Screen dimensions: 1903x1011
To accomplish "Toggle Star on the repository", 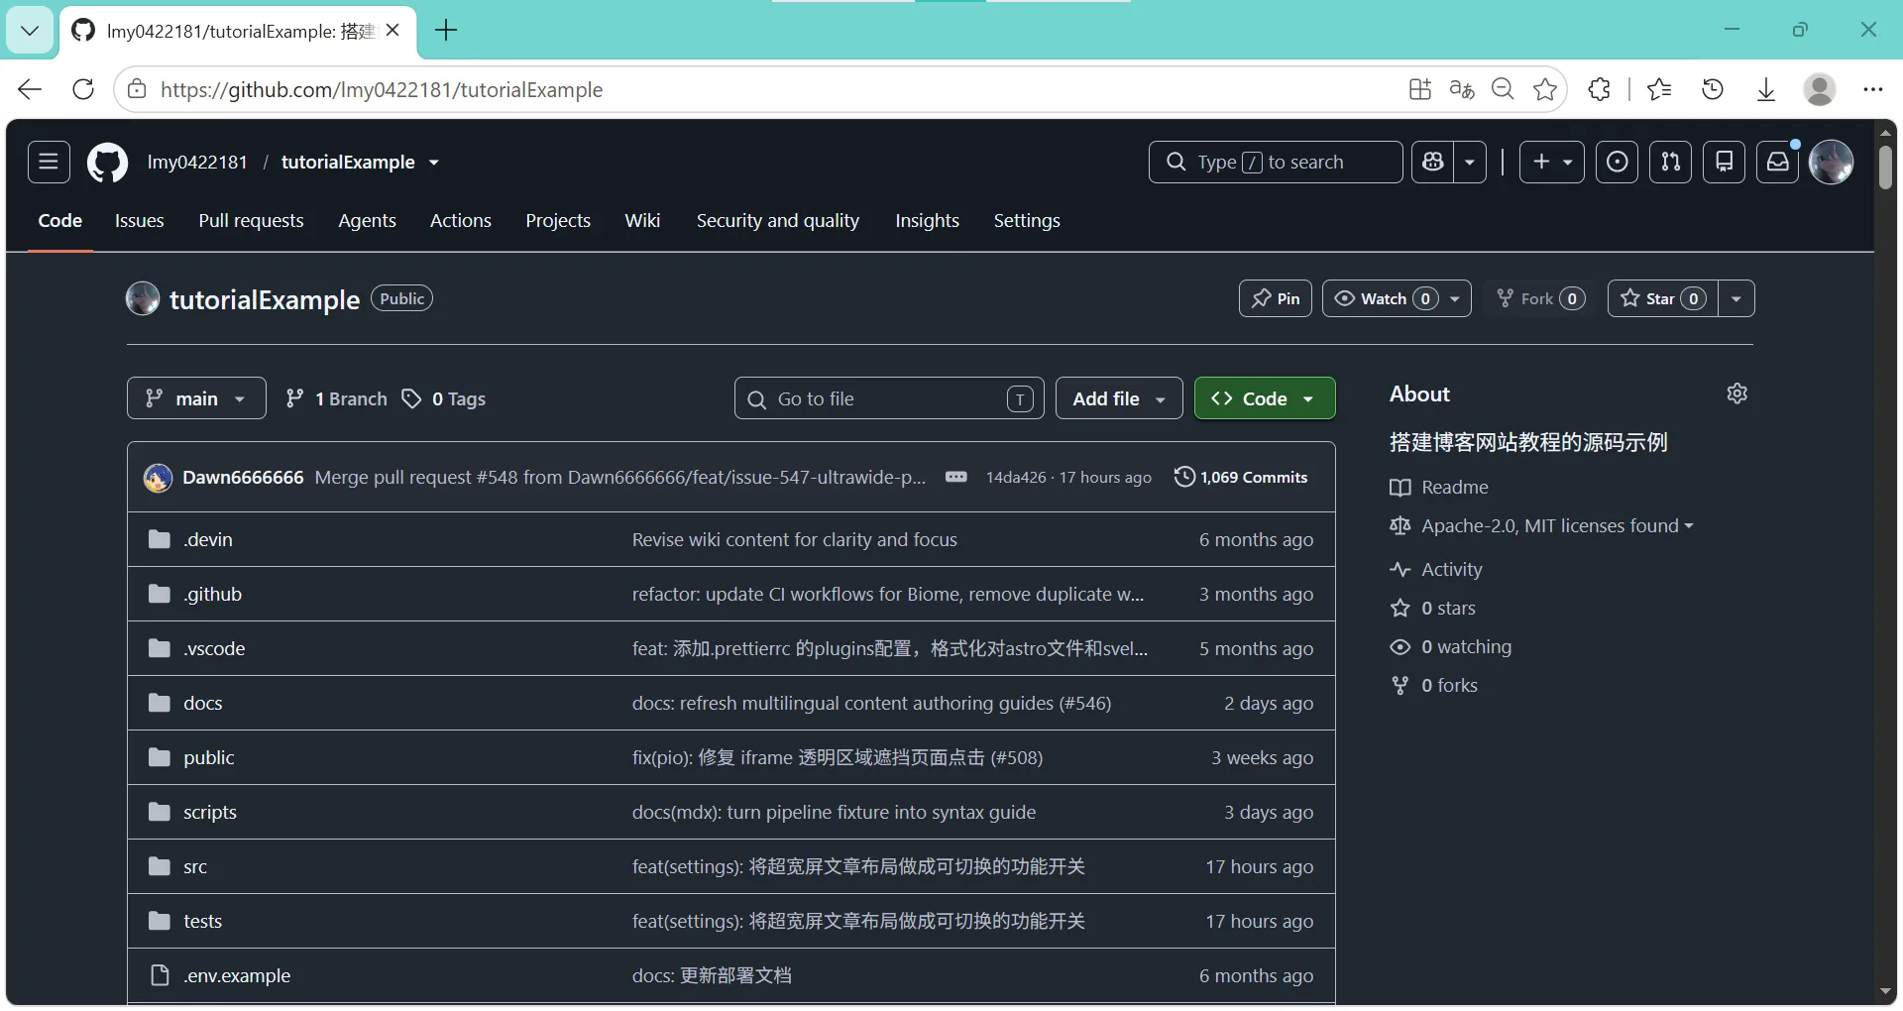I will pyautogui.click(x=1663, y=298).
